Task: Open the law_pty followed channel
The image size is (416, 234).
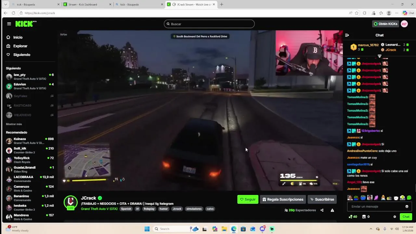Action: [x=30, y=77]
